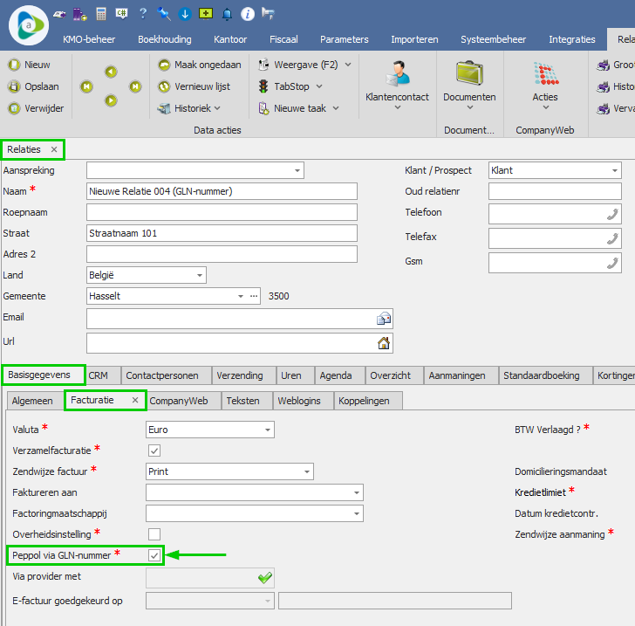Delete record using Verwijder icon
The height and width of the screenshot is (626, 635).
(14, 108)
